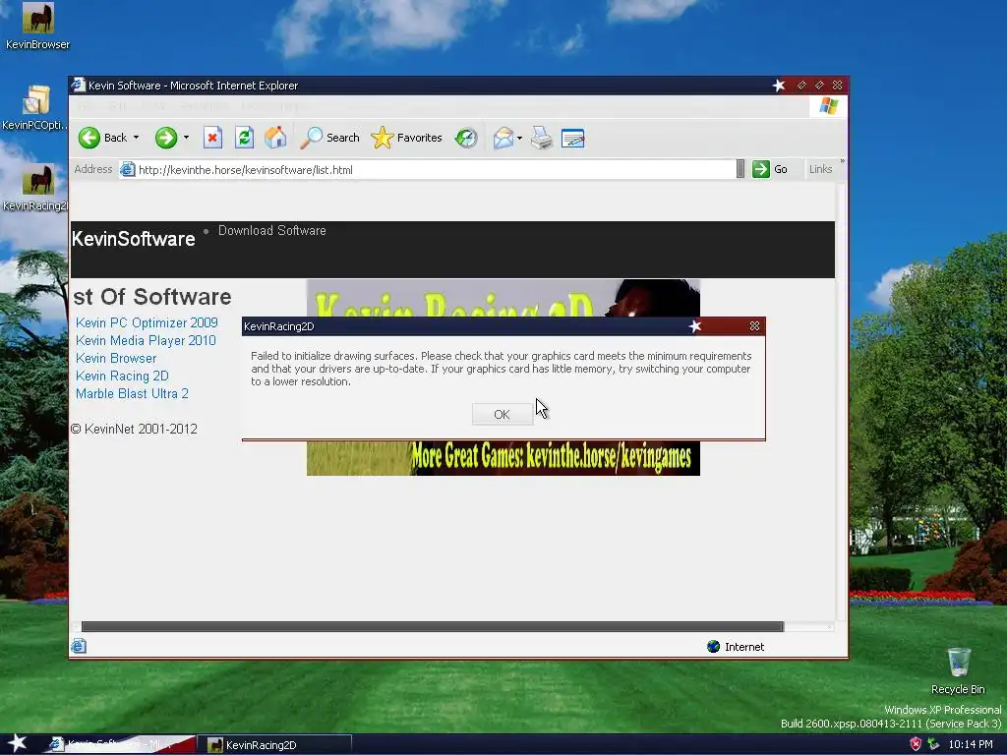Open the Kevin PC Optimizer 2009 link
The height and width of the screenshot is (755, 1007).
pyautogui.click(x=148, y=322)
